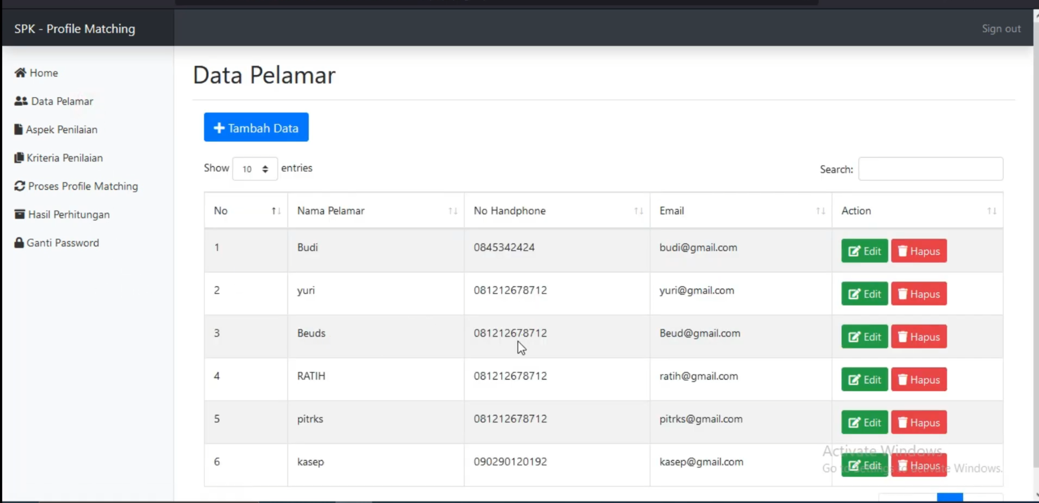Image resolution: width=1039 pixels, height=503 pixels.
Task: Sort by No Handphone column arrows
Action: click(x=639, y=211)
